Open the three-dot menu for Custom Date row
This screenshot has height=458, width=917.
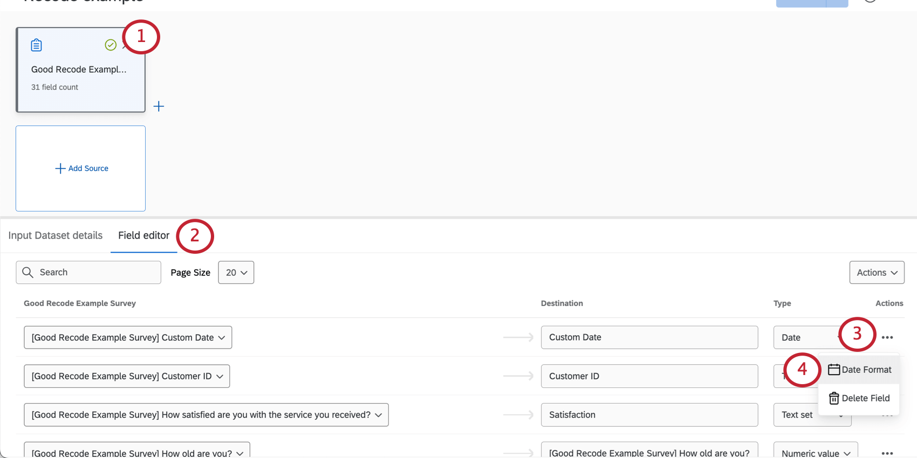click(887, 338)
